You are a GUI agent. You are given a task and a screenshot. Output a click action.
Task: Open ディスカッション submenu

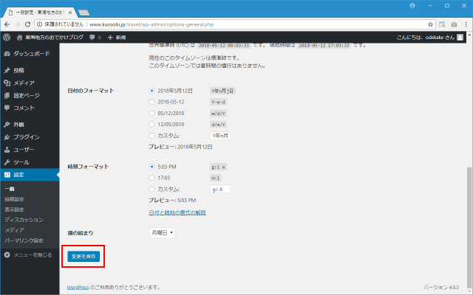(24, 220)
